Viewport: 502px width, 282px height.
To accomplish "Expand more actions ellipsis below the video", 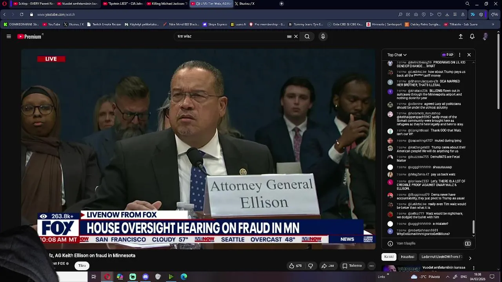I will click(371, 266).
